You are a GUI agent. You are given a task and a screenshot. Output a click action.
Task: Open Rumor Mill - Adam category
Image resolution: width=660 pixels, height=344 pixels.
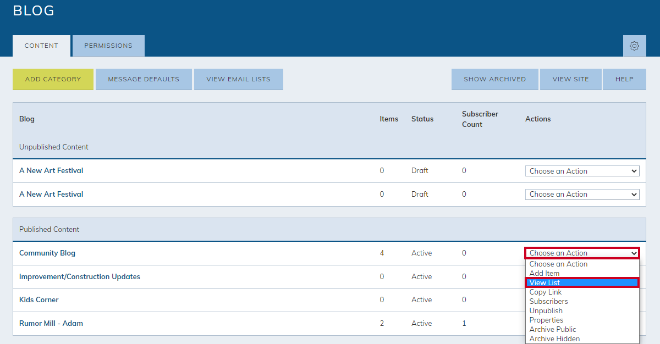tap(51, 323)
